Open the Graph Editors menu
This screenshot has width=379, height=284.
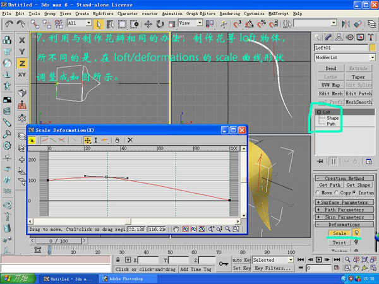pyautogui.click(x=201, y=14)
